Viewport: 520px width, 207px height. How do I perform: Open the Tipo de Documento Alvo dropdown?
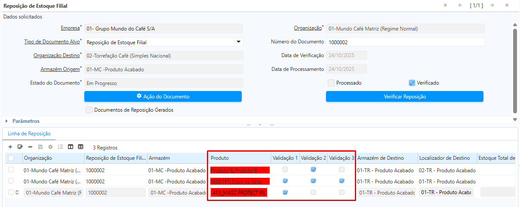[238, 42]
